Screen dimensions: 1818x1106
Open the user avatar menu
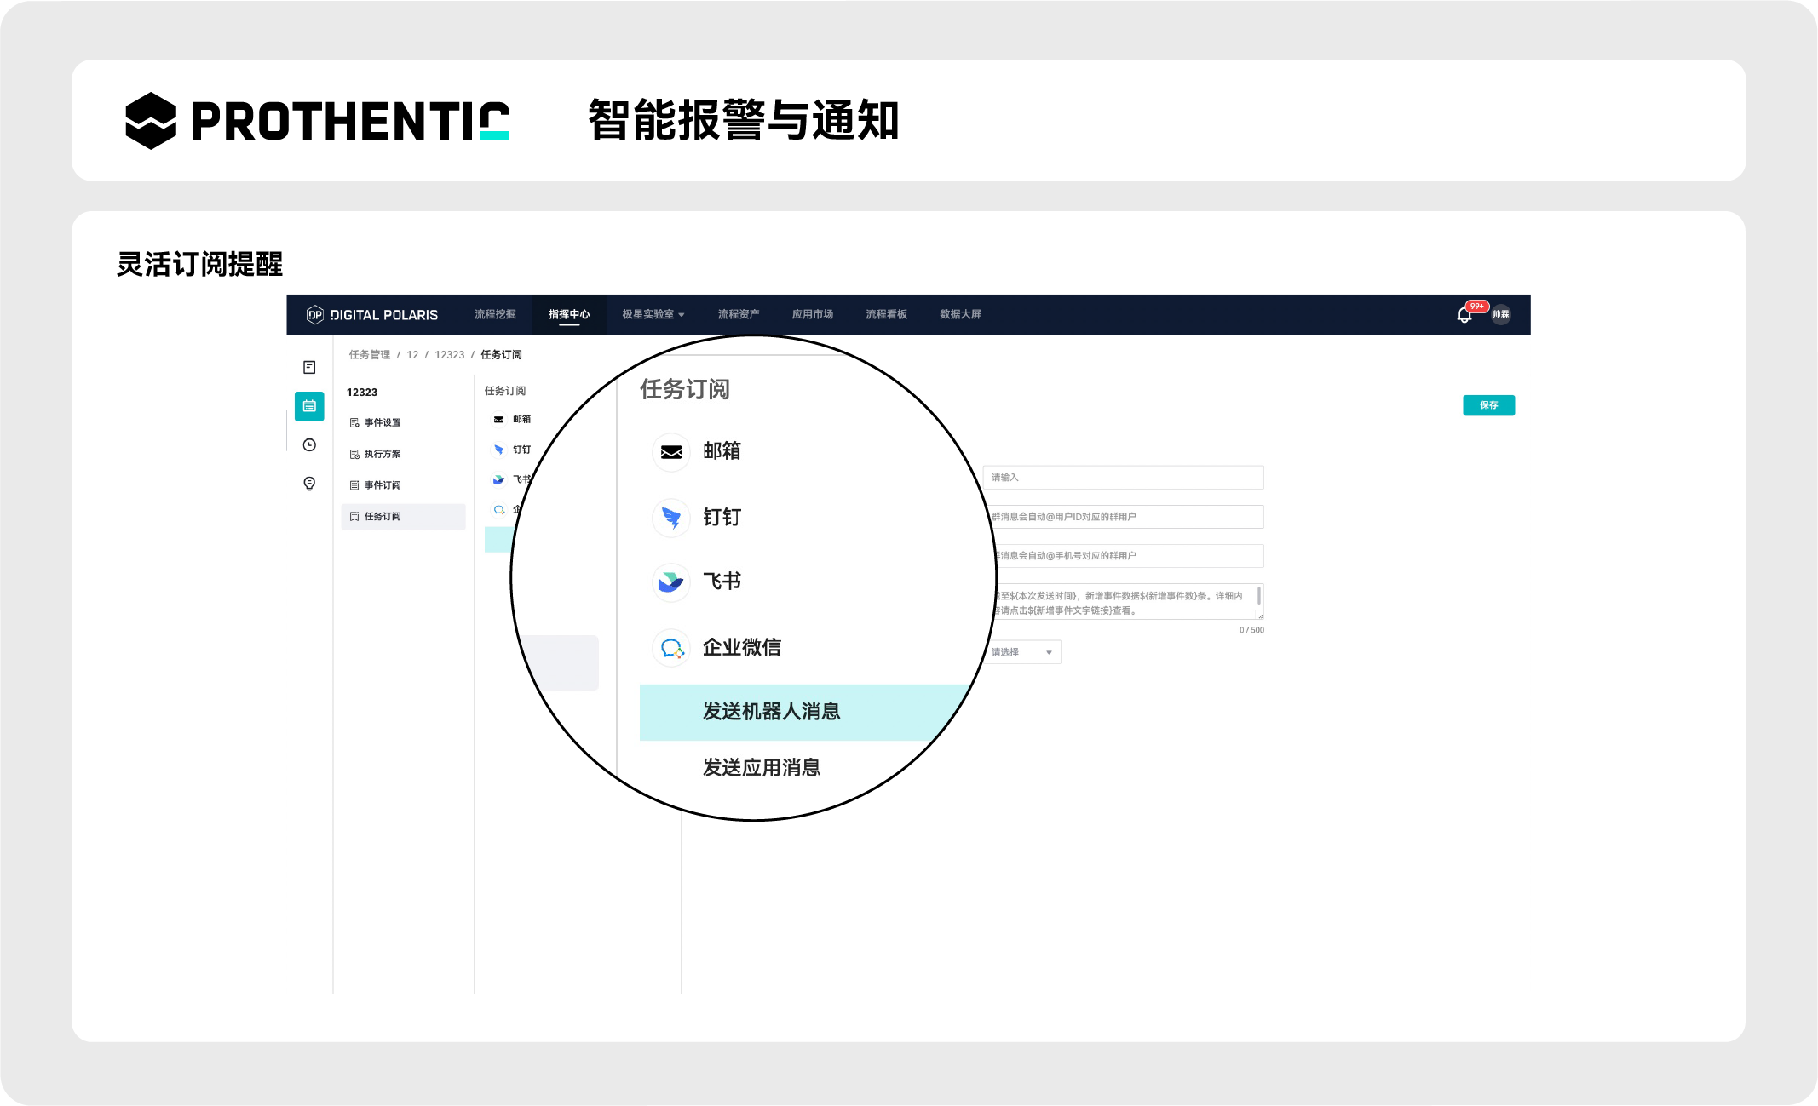click(x=1500, y=315)
